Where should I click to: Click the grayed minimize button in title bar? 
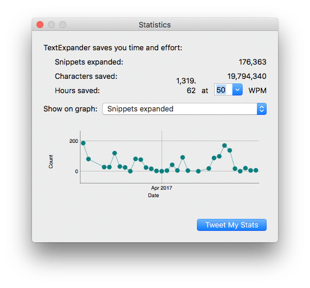tap(51, 25)
